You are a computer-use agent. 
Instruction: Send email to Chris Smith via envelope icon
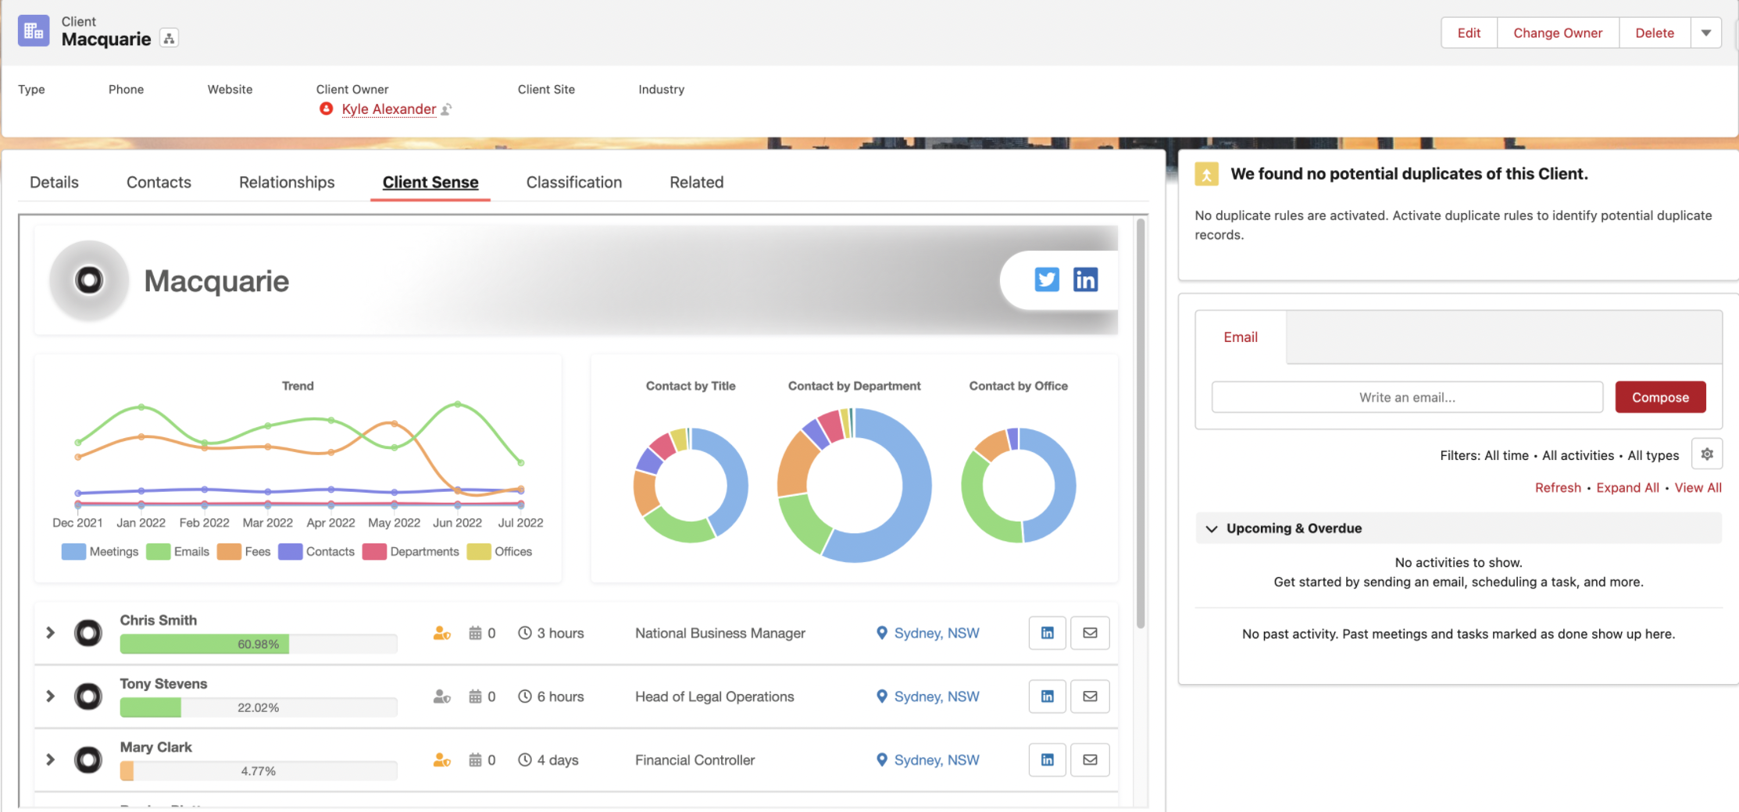pyautogui.click(x=1090, y=633)
